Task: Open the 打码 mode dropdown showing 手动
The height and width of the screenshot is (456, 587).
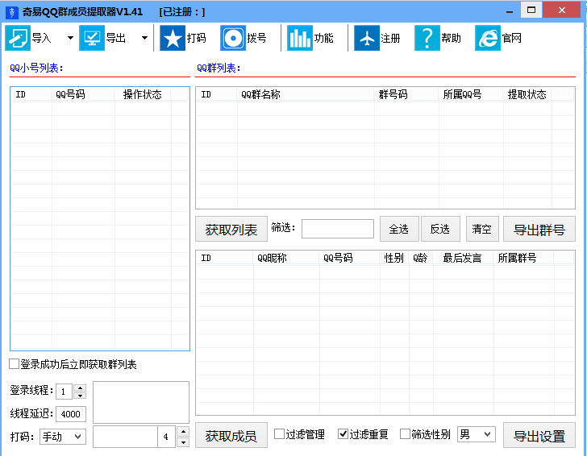Action: (63, 437)
